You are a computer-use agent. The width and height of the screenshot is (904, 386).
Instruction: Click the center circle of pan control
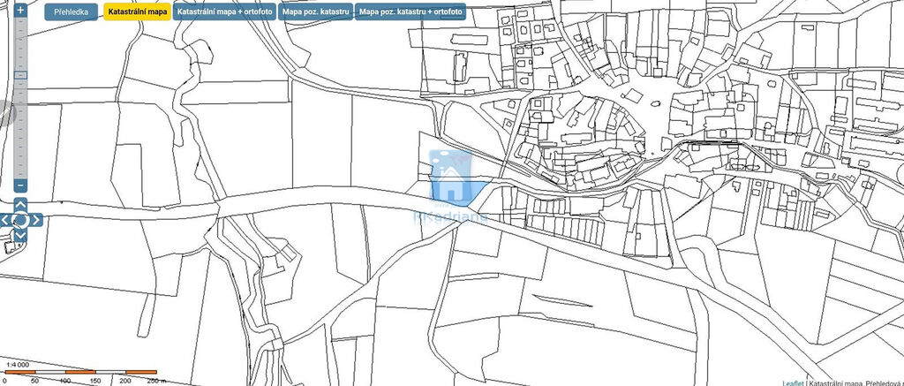pos(21,220)
